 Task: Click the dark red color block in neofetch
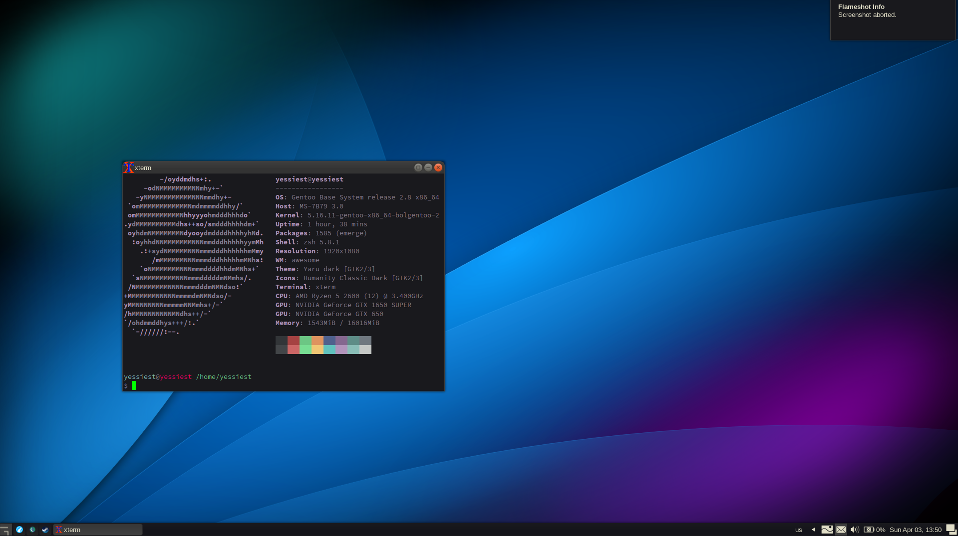coord(294,341)
